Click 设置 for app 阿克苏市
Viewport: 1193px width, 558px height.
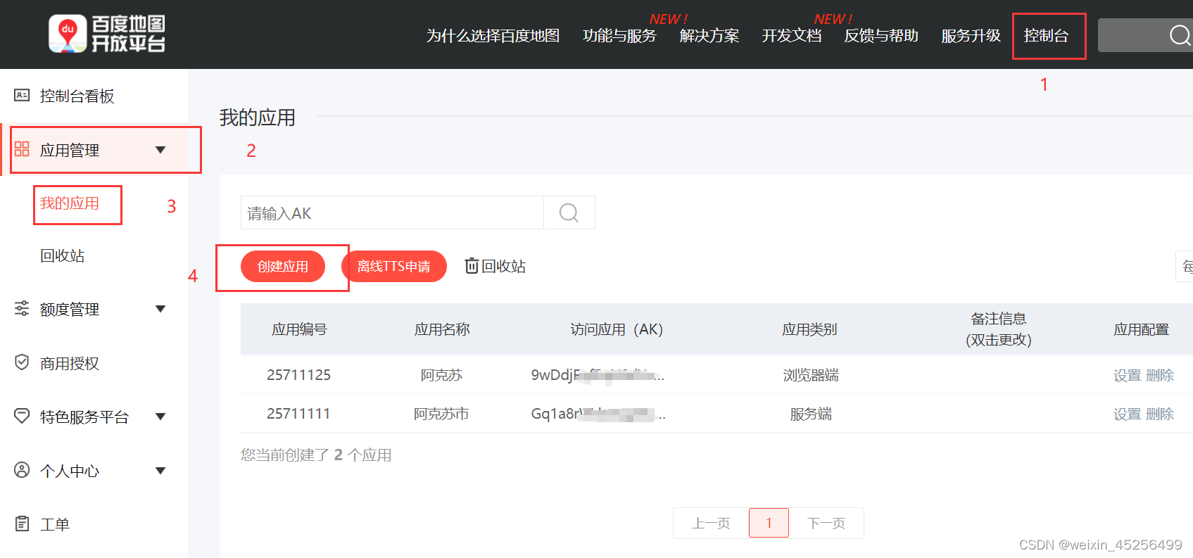[x=1127, y=414]
